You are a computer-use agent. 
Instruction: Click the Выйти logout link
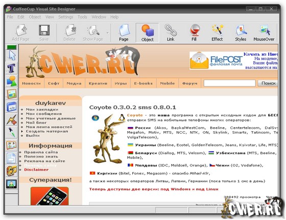33,136
